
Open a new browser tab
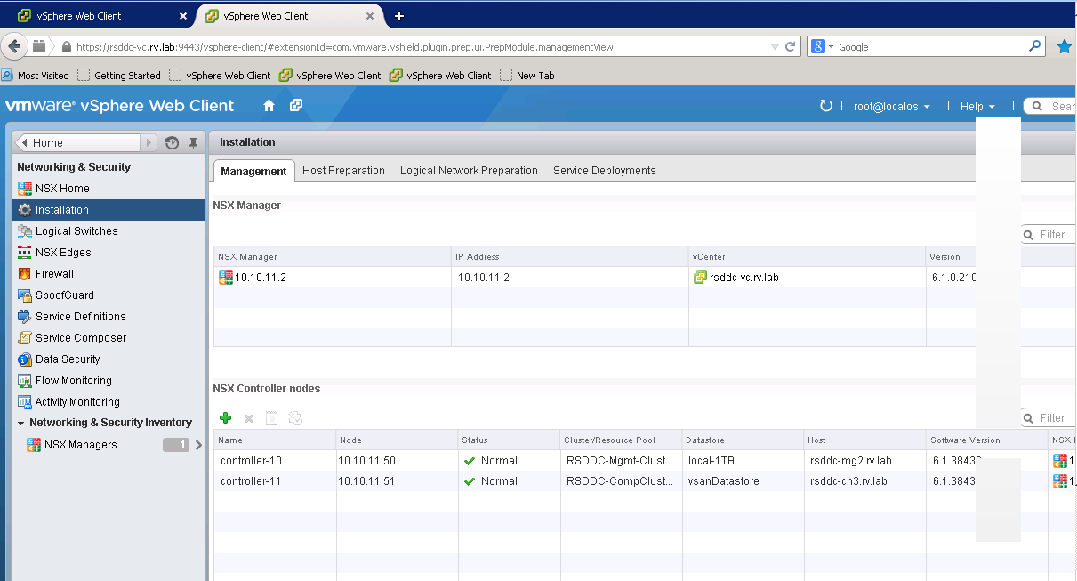point(399,16)
